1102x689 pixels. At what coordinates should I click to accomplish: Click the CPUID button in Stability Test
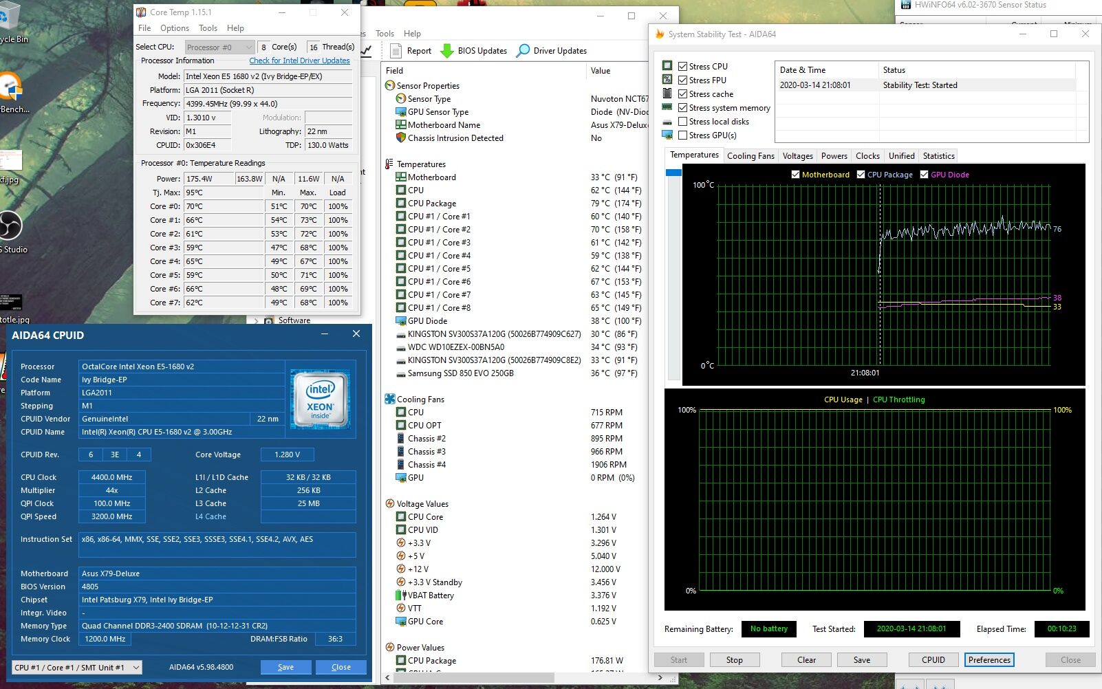click(933, 659)
